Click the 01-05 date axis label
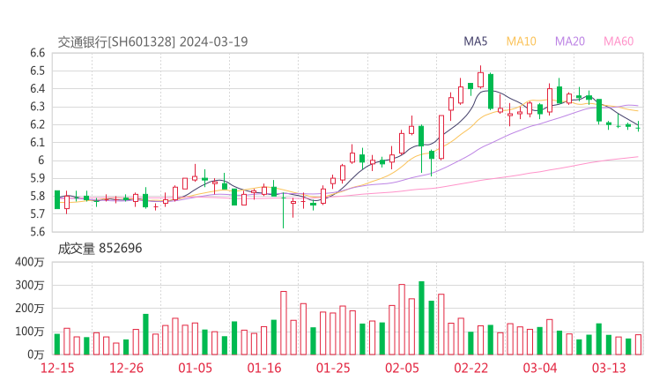The width and height of the screenshot is (652, 388). pyautogui.click(x=195, y=368)
